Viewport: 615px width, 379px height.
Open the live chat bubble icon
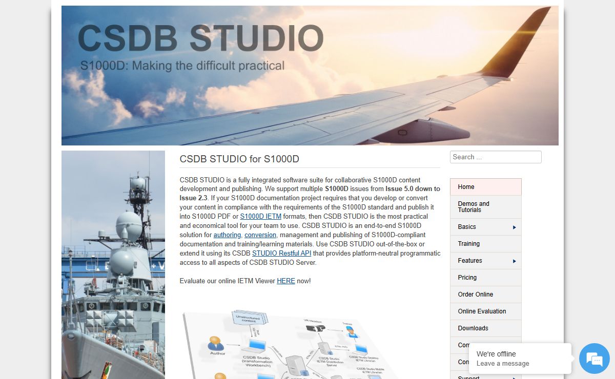tap(594, 359)
